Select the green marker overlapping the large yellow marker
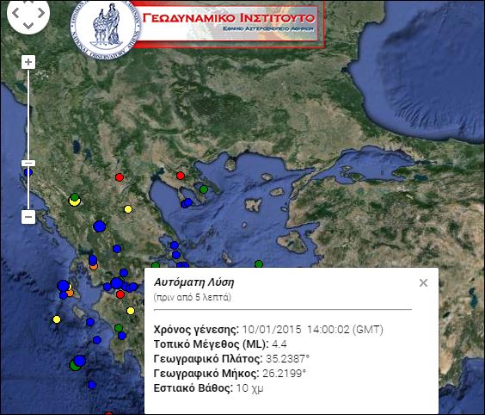Screen dimensions: 485x415 pos(75,196)
